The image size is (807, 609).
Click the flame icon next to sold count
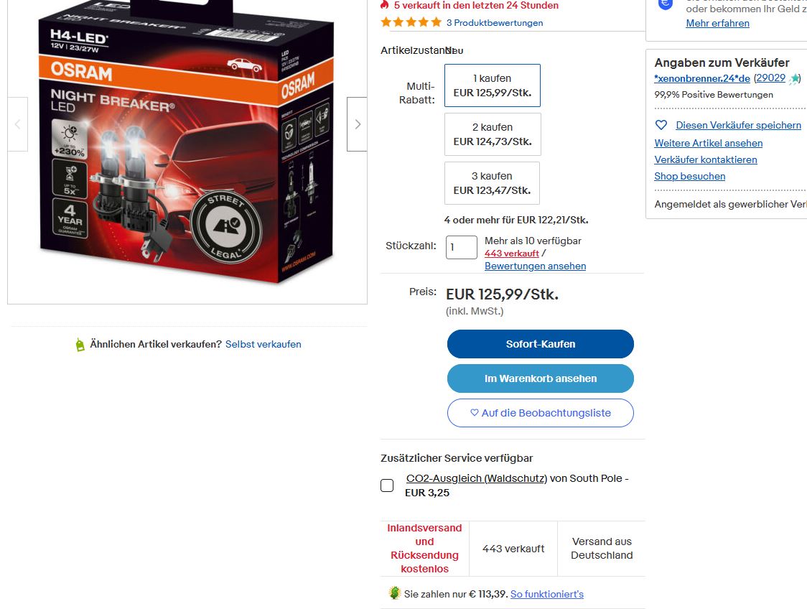(384, 5)
